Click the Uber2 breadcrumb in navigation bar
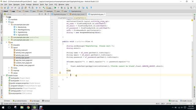The image size is (196, 110). tap(5, 11)
